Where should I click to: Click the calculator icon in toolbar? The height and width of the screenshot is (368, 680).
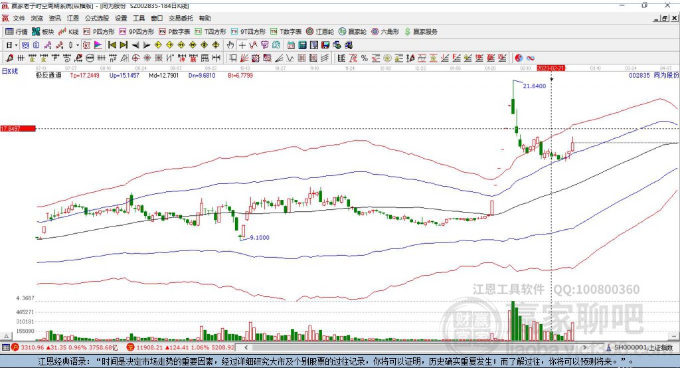click(303, 45)
